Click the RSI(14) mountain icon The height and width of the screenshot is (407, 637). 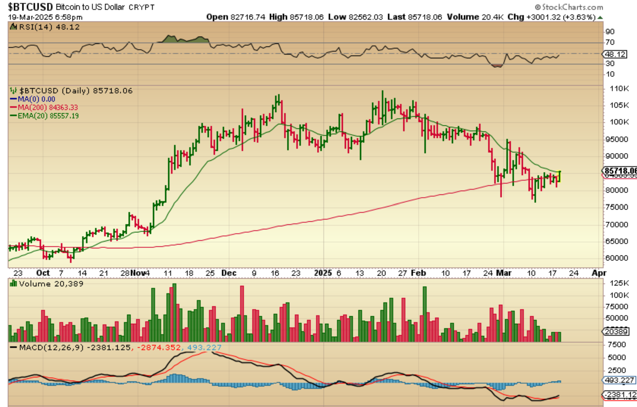coord(13,27)
